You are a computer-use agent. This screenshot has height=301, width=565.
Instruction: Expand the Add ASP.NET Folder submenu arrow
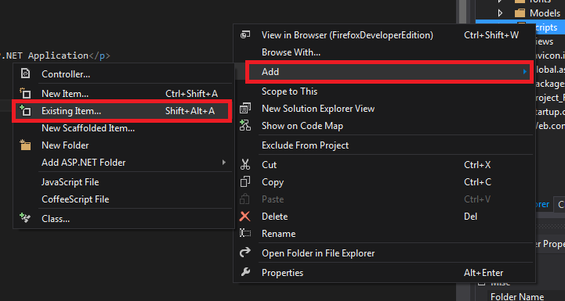coord(224,163)
